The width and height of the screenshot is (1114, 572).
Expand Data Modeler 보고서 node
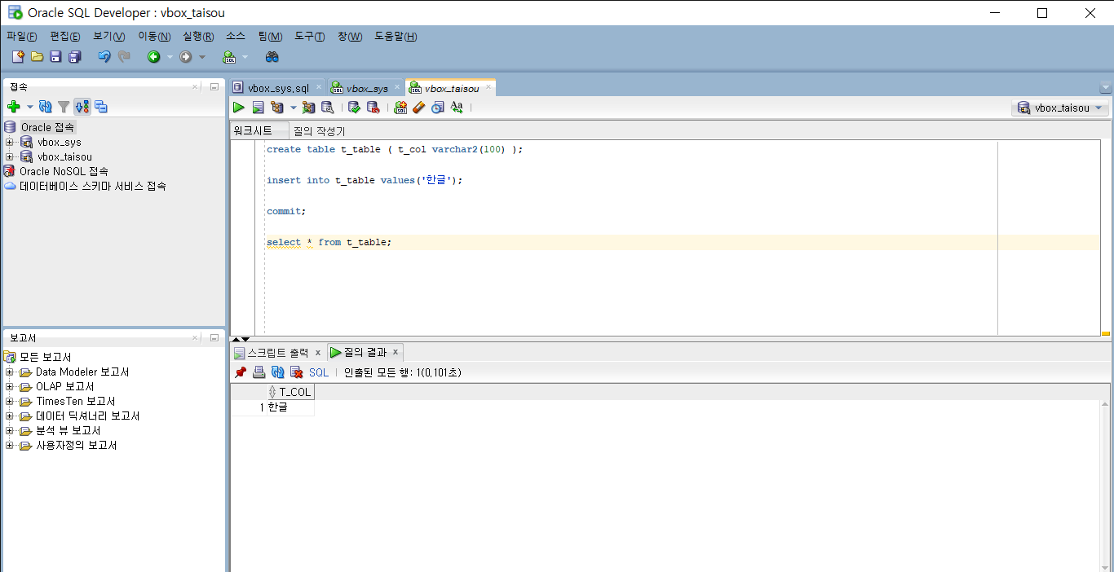click(9, 372)
